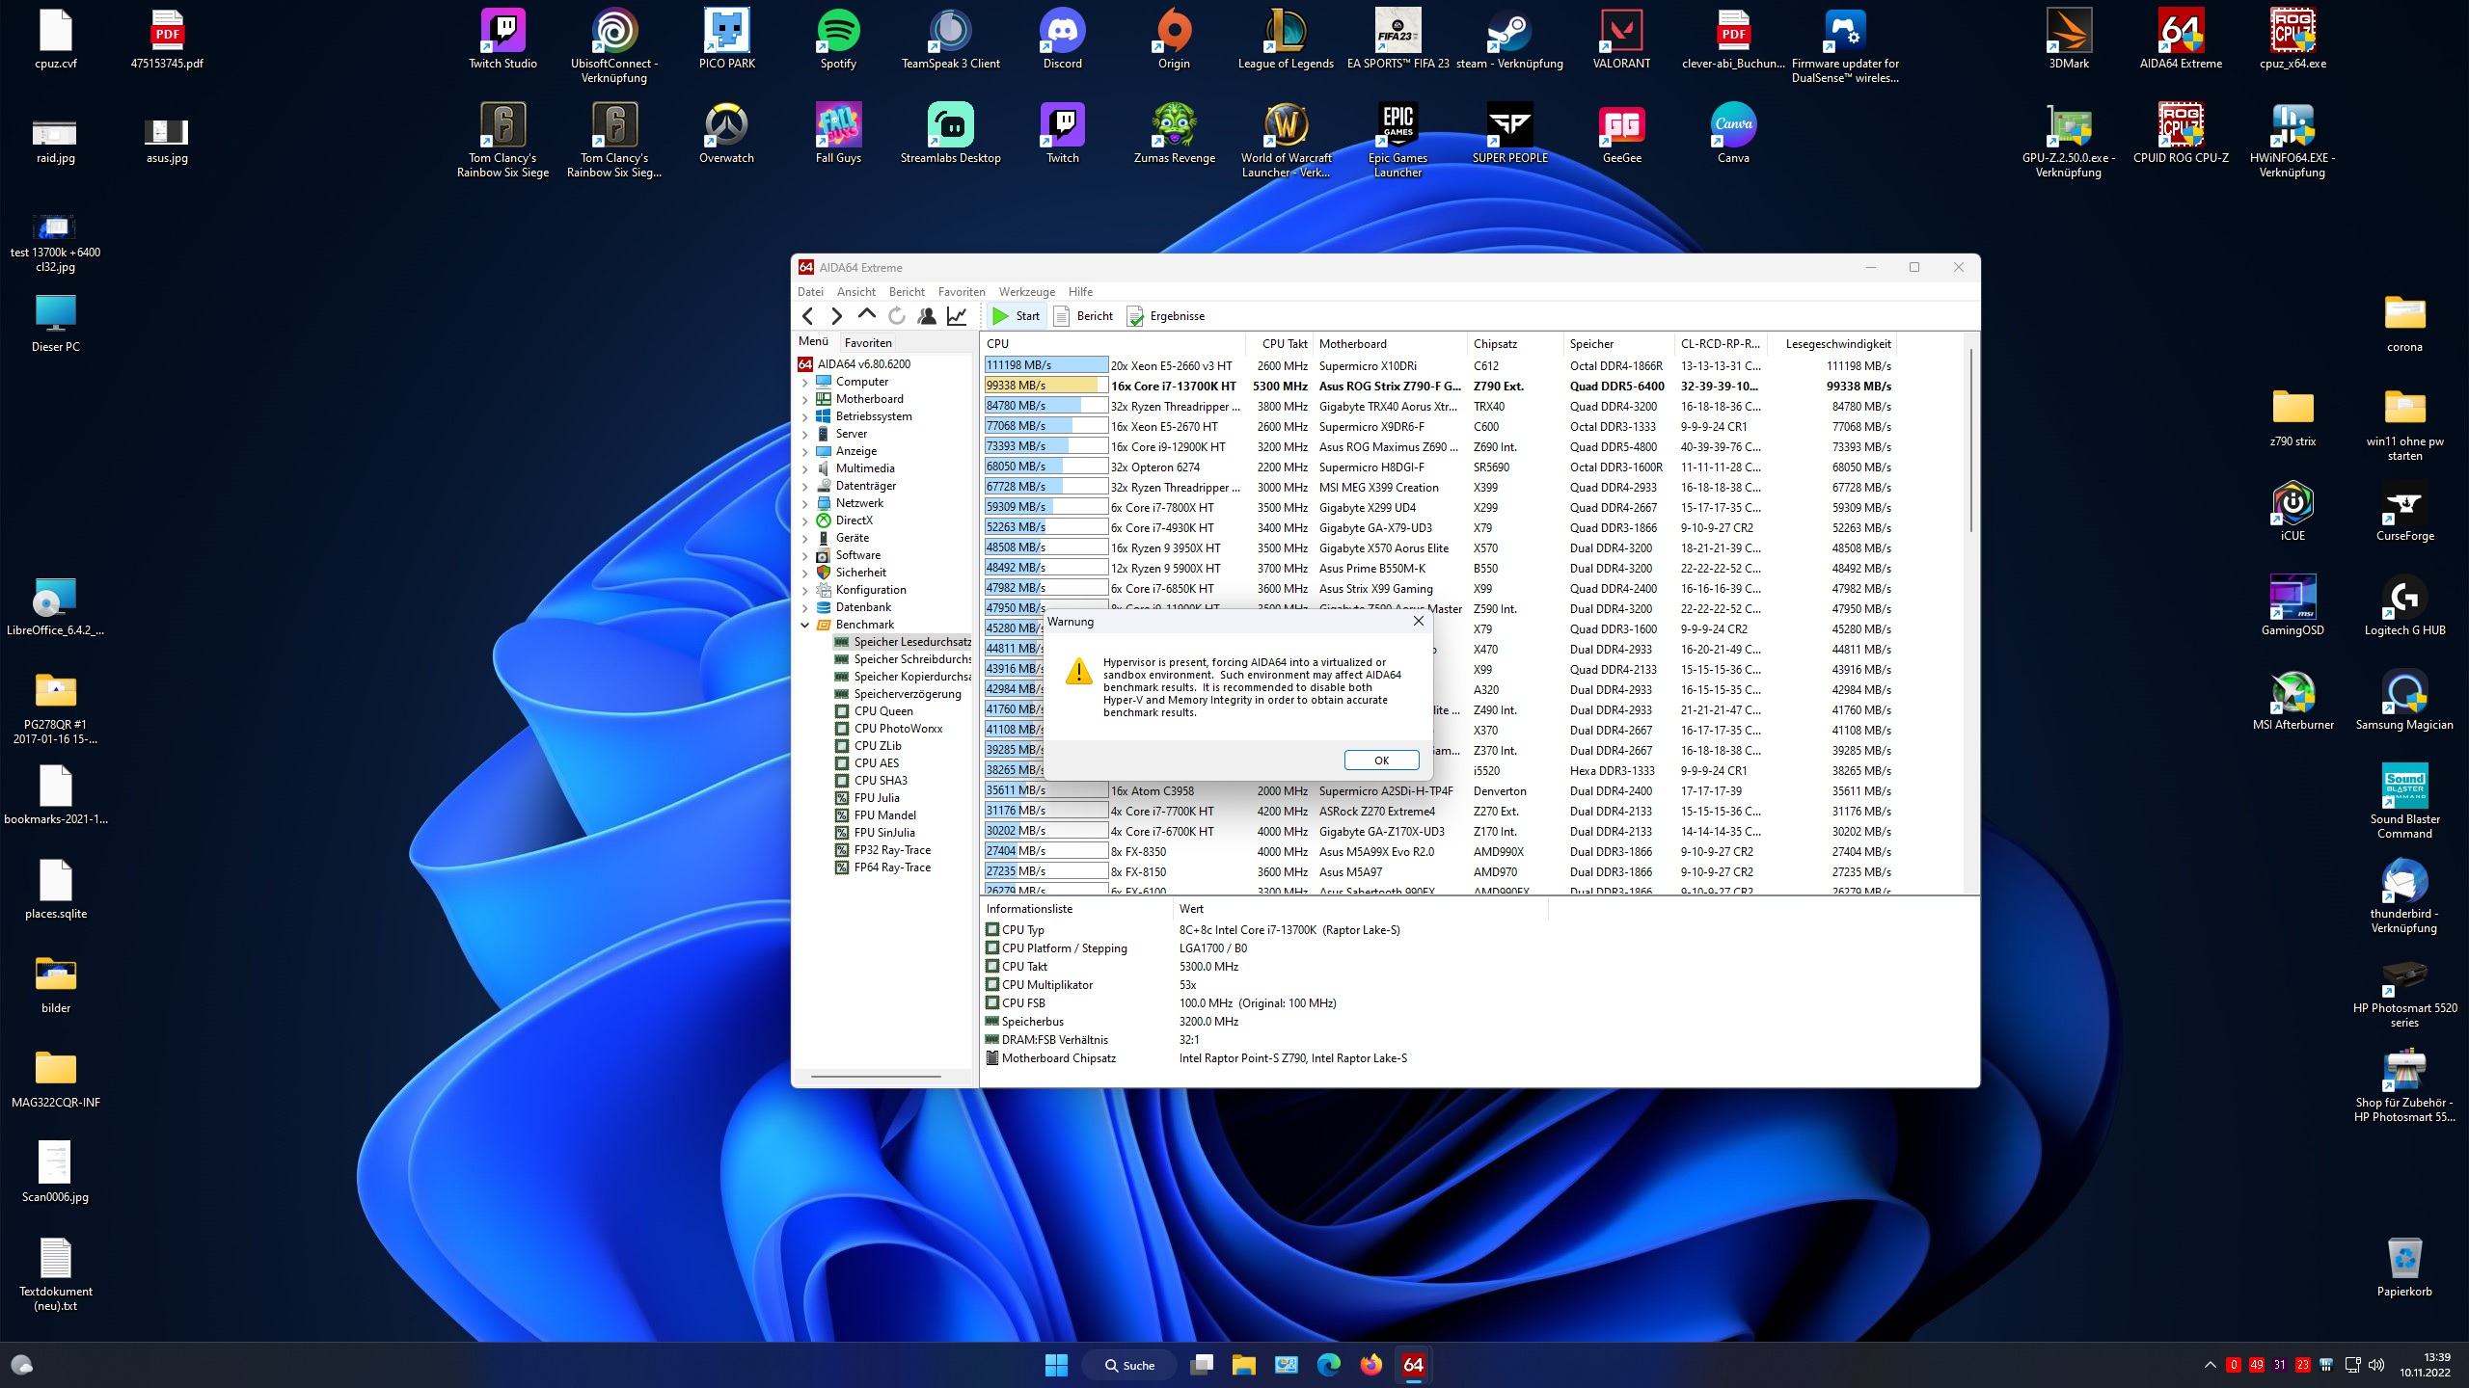Expand the Computer tree node
This screenshot has width=2469, height=1388.
click(805, 382)
